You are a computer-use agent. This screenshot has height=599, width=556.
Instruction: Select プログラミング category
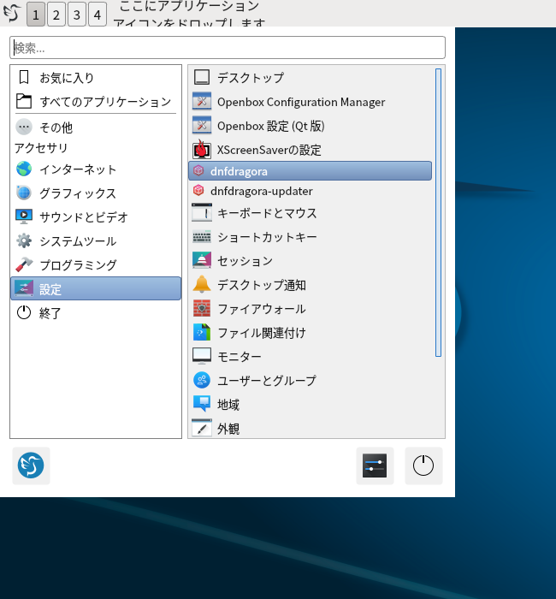(96, 264)
